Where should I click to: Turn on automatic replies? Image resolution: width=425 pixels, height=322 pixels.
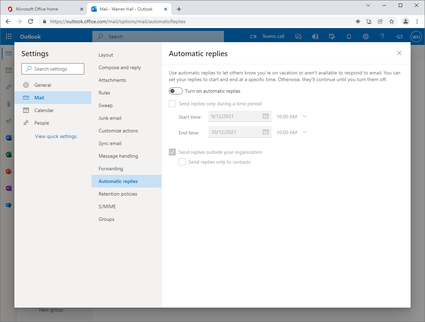(x=175, y=91)
